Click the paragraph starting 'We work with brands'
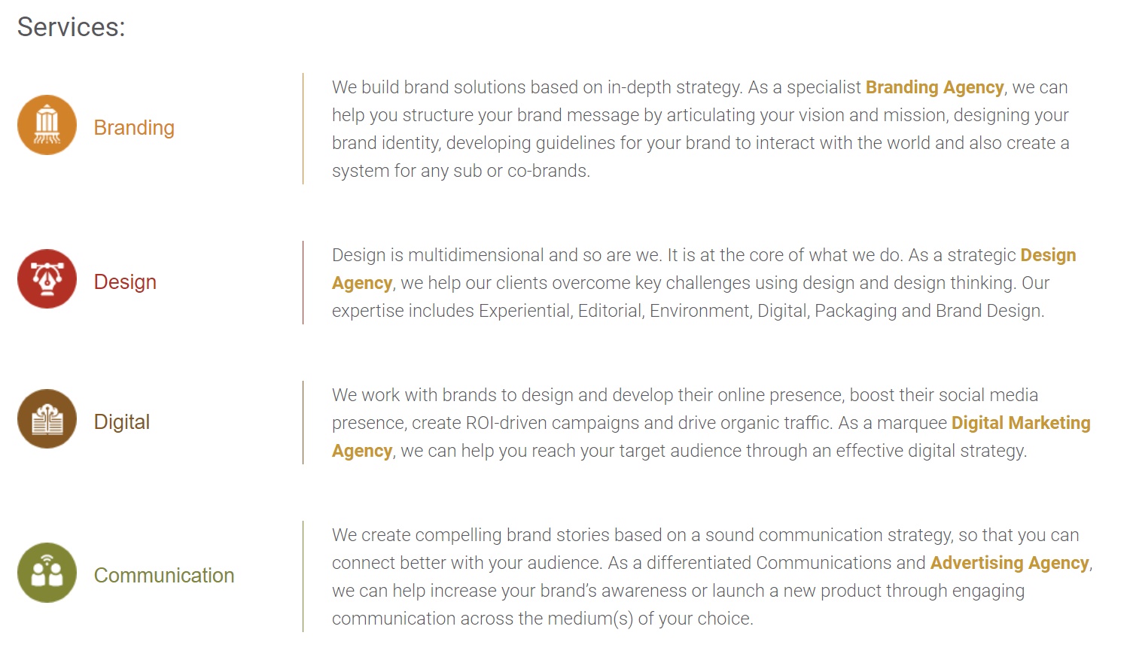Viewport: 1133px width, 666px height. point(711,423)
